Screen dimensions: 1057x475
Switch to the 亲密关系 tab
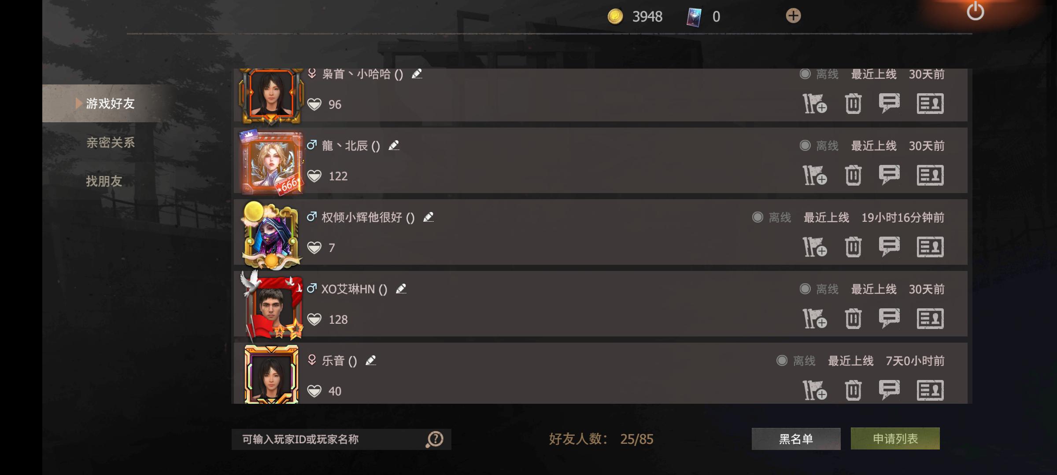pos(110,142)
